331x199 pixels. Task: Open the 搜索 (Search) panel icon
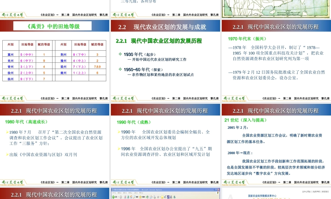(x=135, y=197)
